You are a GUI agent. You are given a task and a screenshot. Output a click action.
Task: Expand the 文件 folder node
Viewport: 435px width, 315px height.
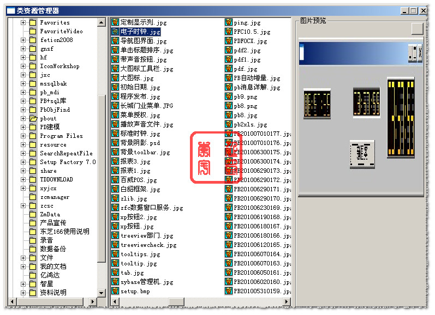(23, 258)
